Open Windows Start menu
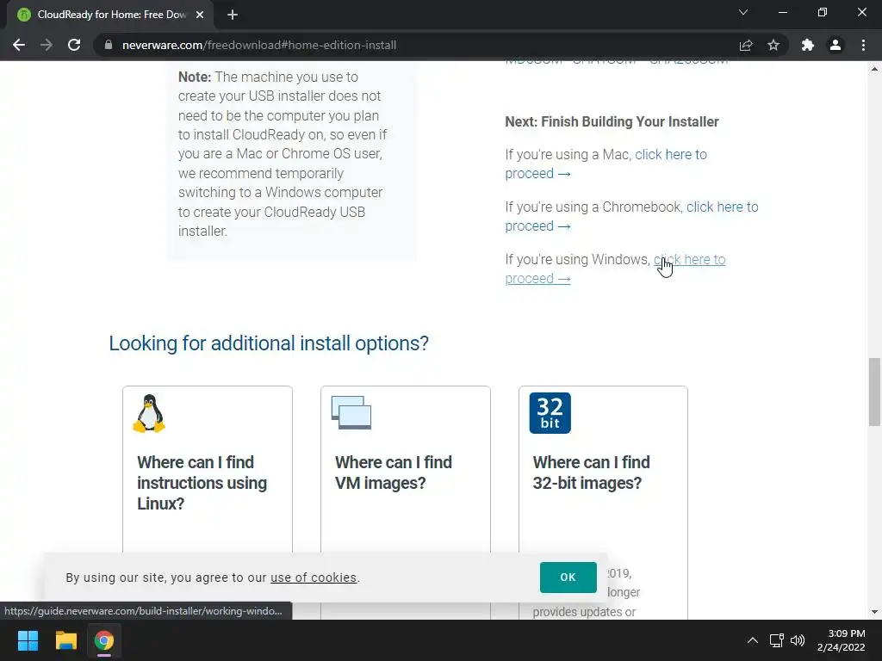882x661 pixels. click(x=28, y=640)
